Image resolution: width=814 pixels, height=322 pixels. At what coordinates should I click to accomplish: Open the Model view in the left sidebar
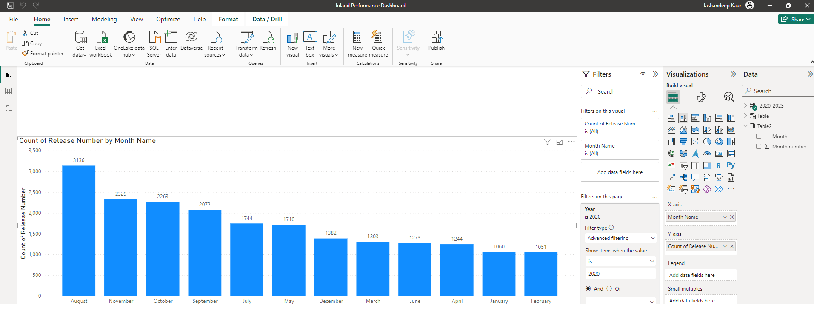coord(9,108)
